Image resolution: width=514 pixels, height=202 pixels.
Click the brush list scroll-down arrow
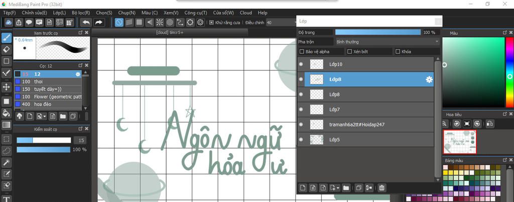click(85, 108)
